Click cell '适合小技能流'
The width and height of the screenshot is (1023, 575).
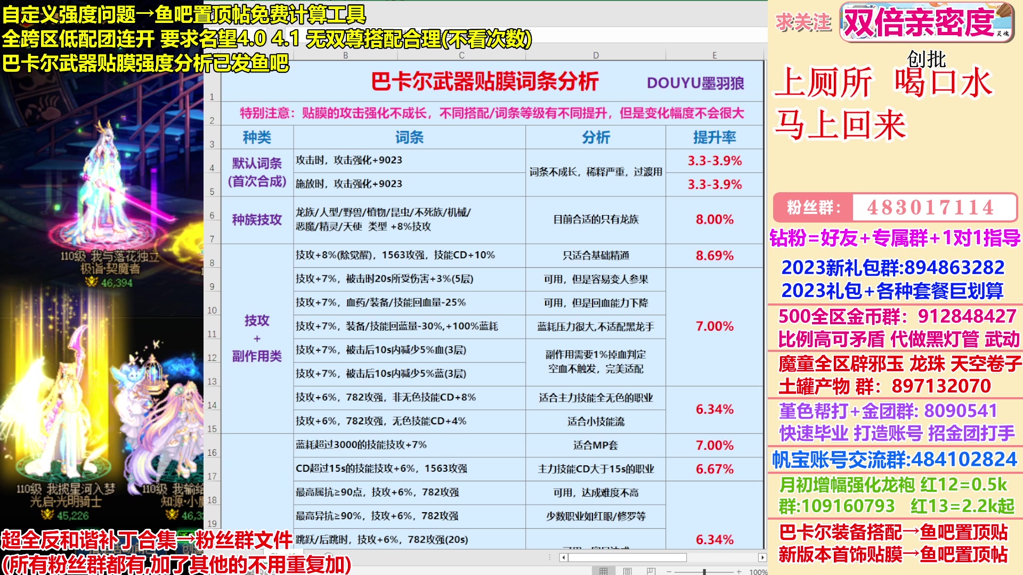596,422
